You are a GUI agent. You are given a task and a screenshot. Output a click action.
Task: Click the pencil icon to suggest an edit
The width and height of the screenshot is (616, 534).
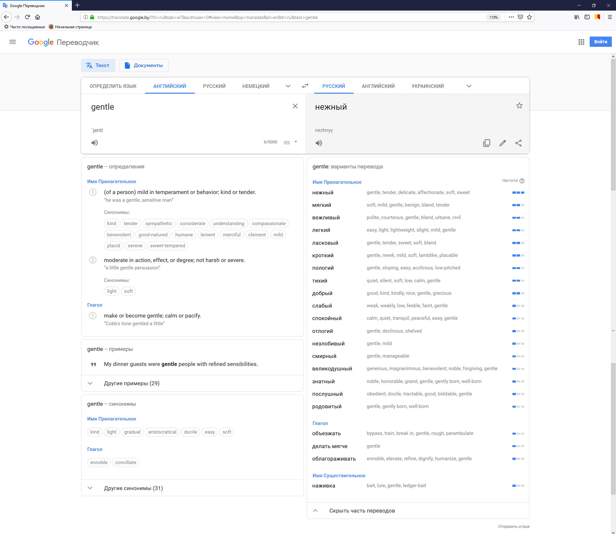point(502,143)
